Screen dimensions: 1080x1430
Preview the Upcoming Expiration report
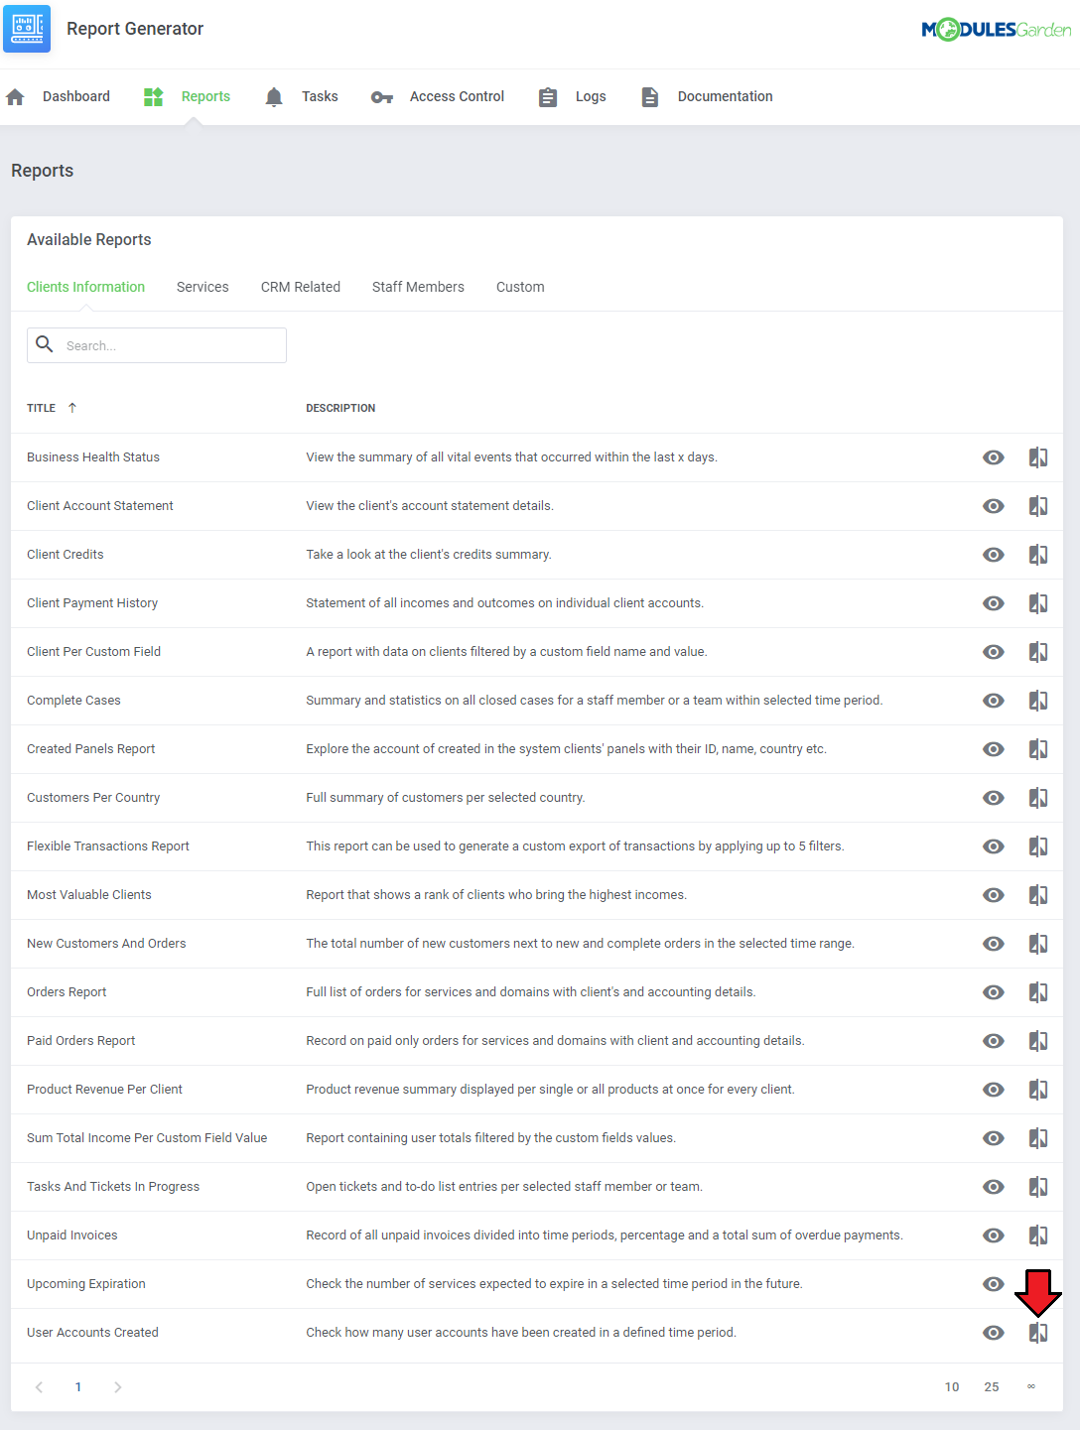(x=994, y=1284)
